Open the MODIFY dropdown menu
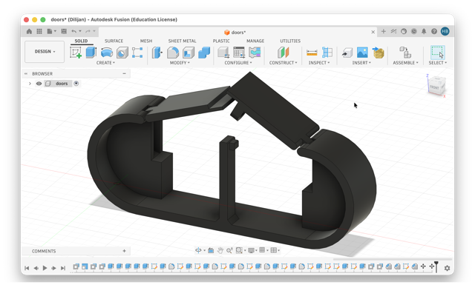 (x=180, y=63)
